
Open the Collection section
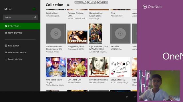click(20, 26)
